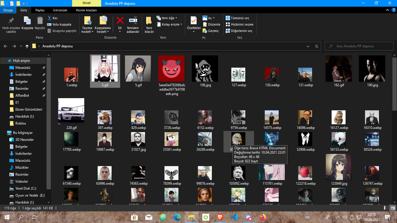Expand the address bar history dropdown
Screen dimensions: 397x223
coord(308,46)
